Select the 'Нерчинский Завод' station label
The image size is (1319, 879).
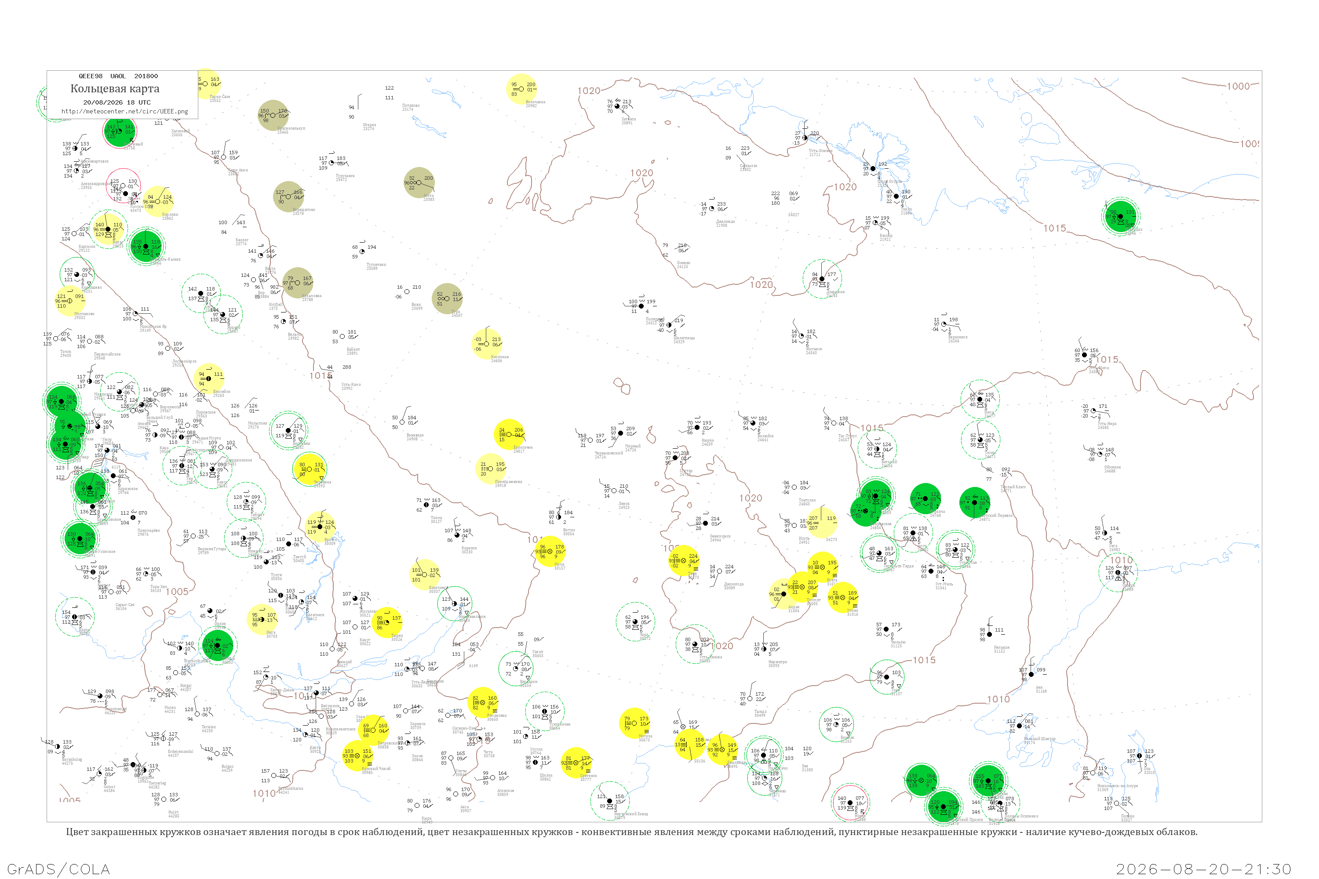coord(631,814)
